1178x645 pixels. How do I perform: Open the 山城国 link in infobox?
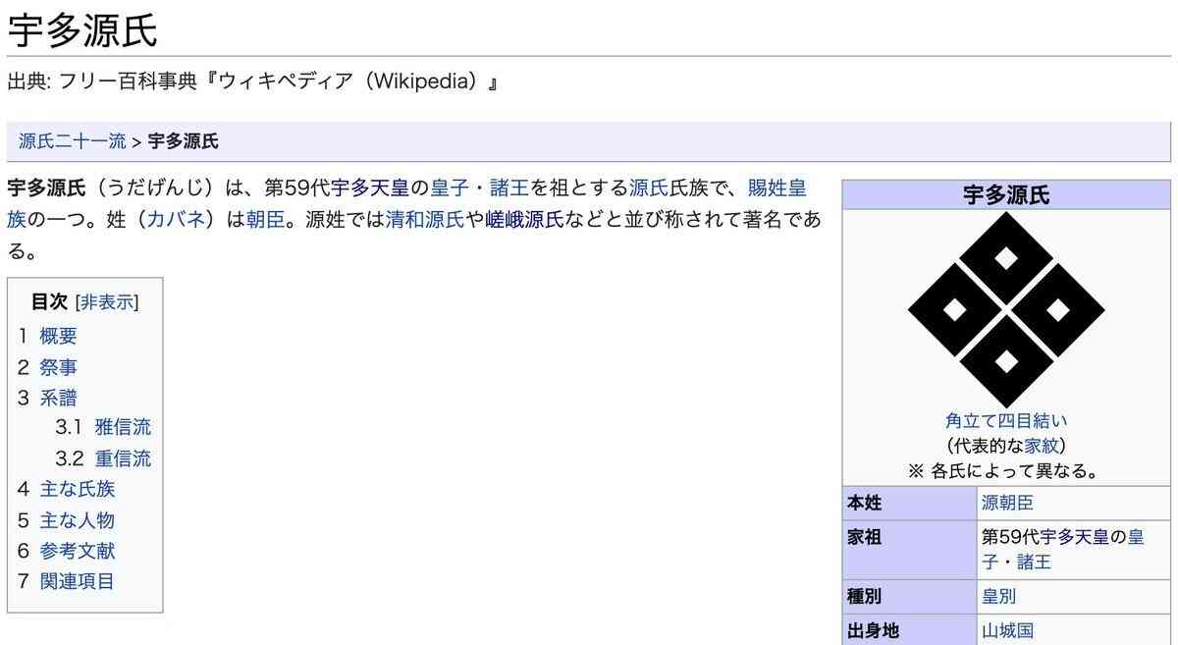pyautogui.click(x=1007, y=630)
